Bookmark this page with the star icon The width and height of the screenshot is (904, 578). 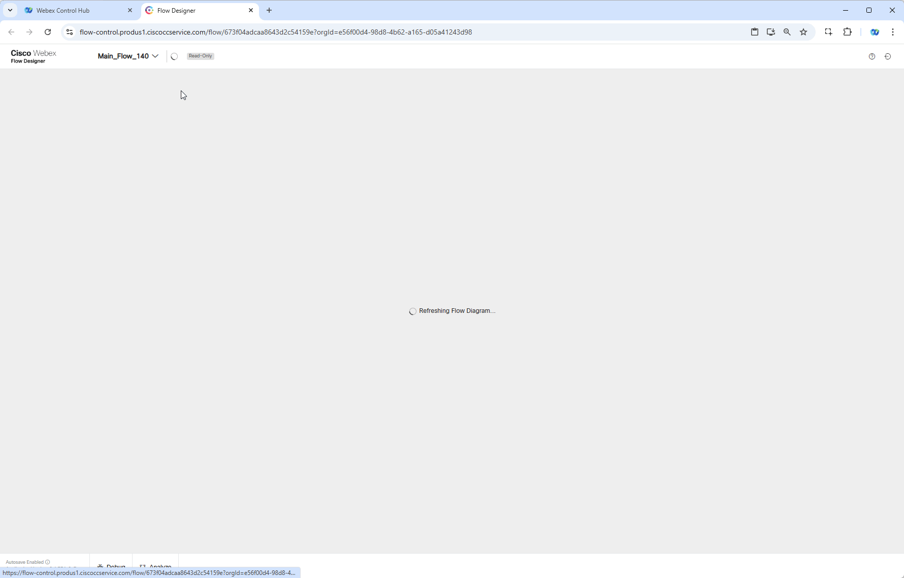click(x=803, y=32)
